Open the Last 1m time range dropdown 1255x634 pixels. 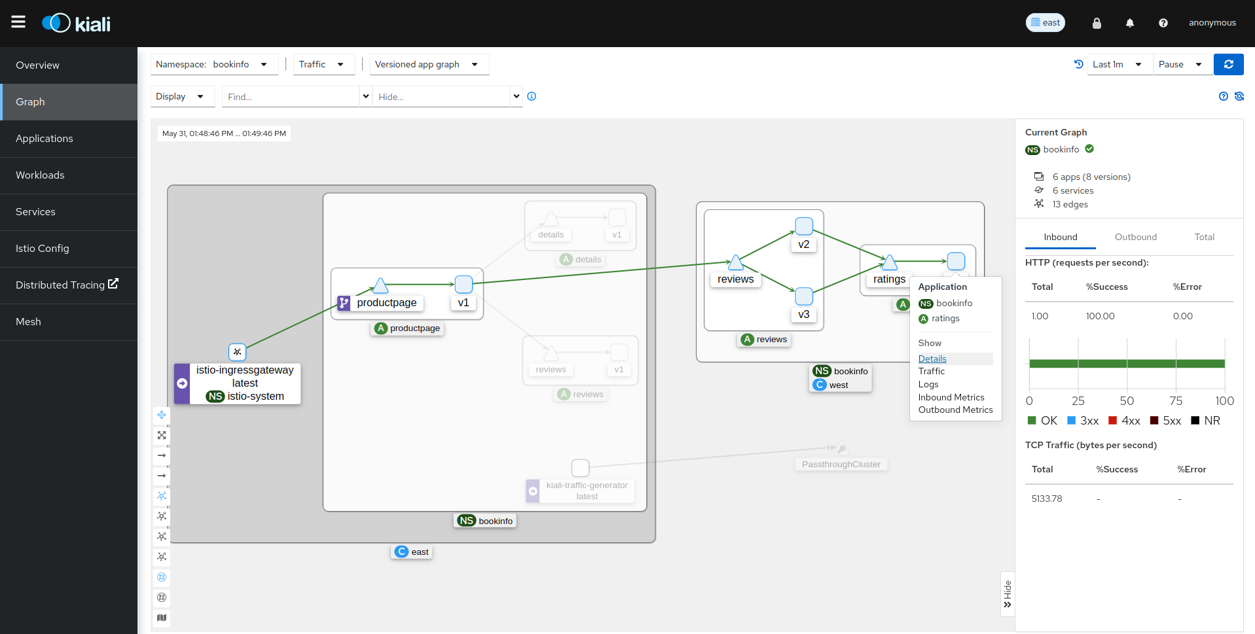point(1119,64)
